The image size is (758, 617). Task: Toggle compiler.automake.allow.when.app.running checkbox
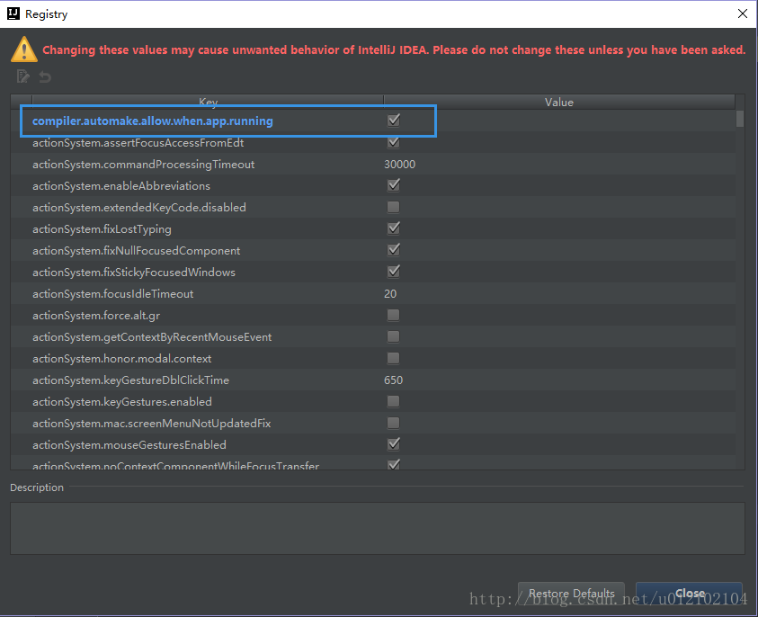coord(394,120)
